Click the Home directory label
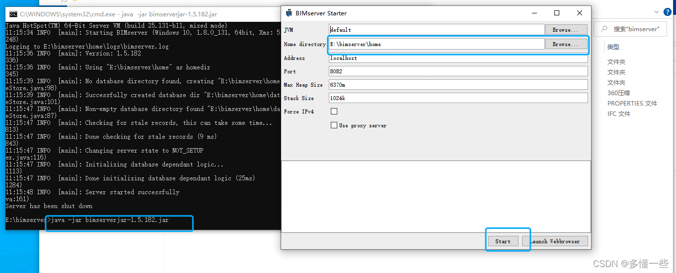This screenshot has height=273, width=676. (x=304, y=44)
